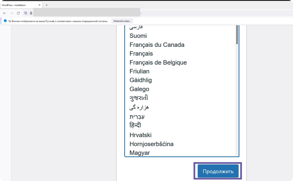Close the WordPress Installation tab
This screenshot has width=293, height=181.
coord(39,5)
